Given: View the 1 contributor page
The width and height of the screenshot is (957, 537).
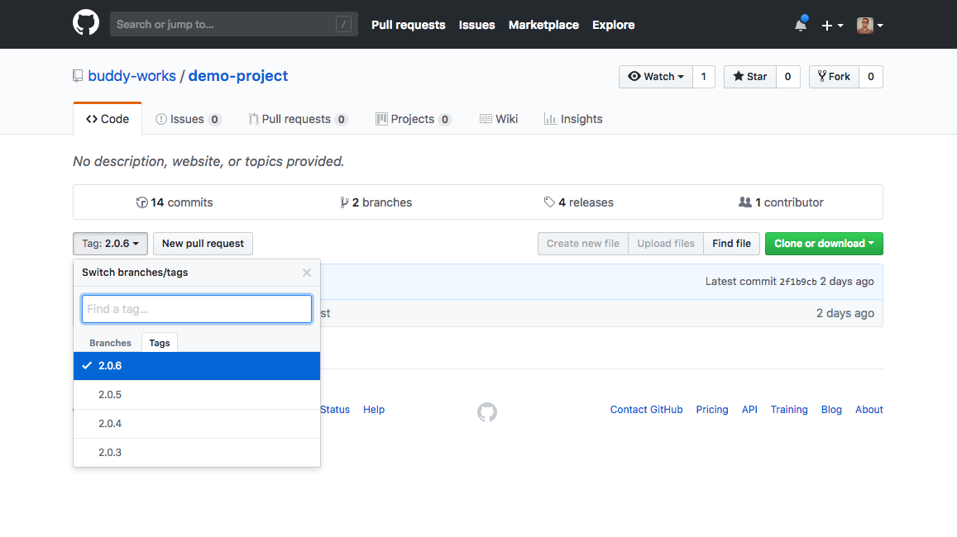Looking at the screenshot, I should (x=781, y=202).
